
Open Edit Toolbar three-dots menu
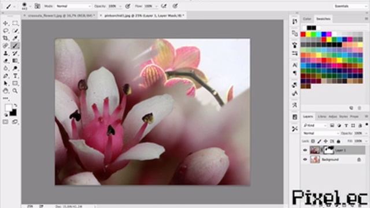6,98
